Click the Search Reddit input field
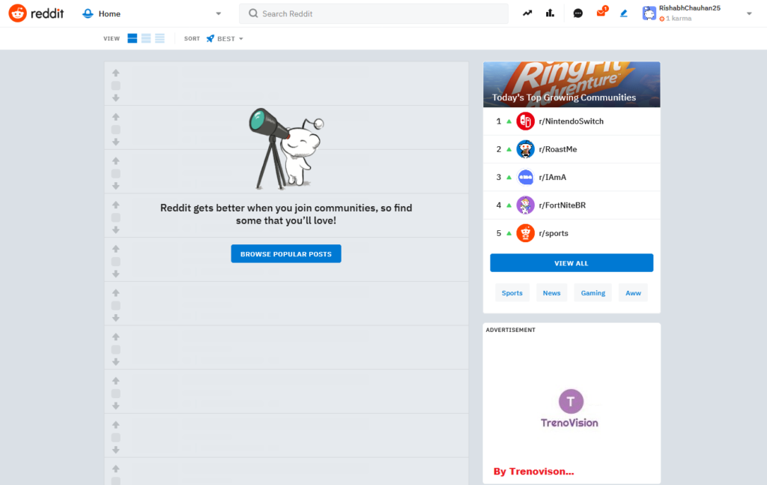Screen dimensions: 767x485 [x=374, y=13]
